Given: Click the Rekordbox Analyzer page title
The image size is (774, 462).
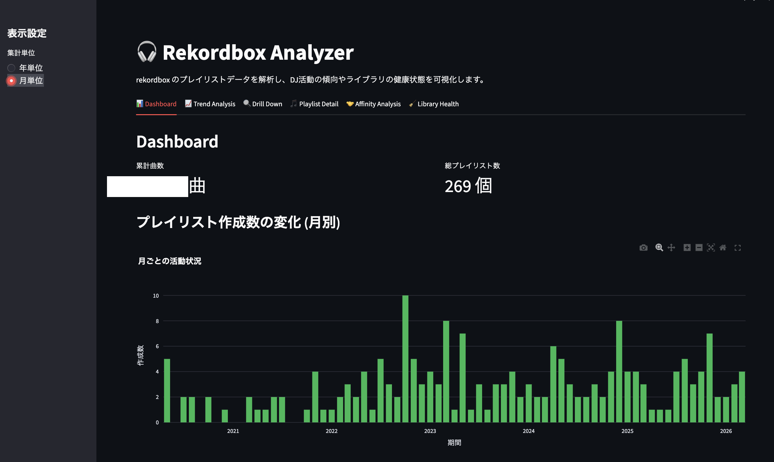Looking at the screenshot, I should tap(258, 53).
